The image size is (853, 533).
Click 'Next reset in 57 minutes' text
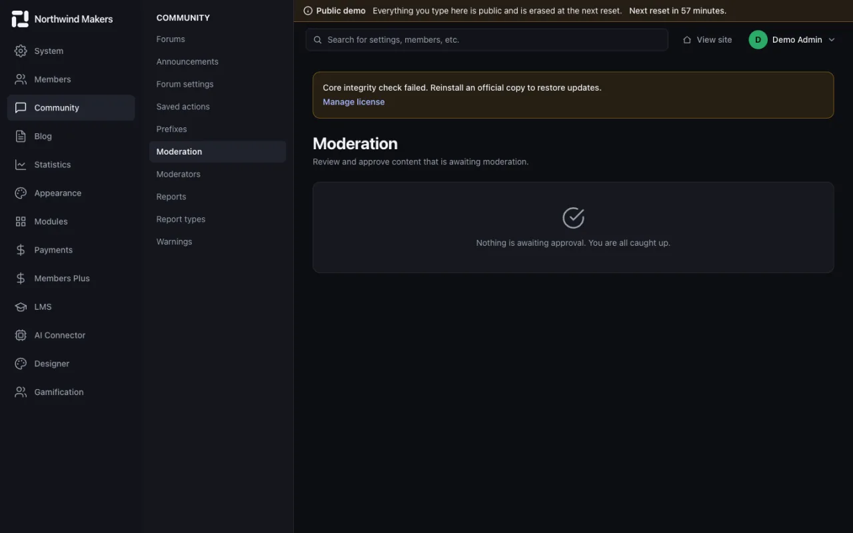pyautogui.click(x=678, y=11)
